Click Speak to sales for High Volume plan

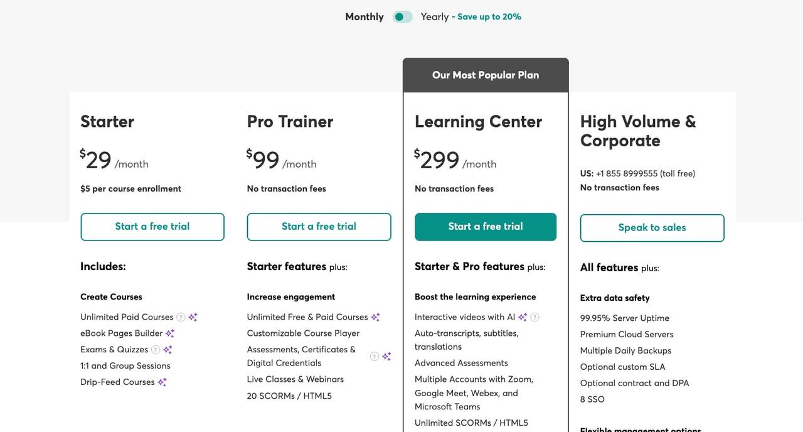point(652,227)
